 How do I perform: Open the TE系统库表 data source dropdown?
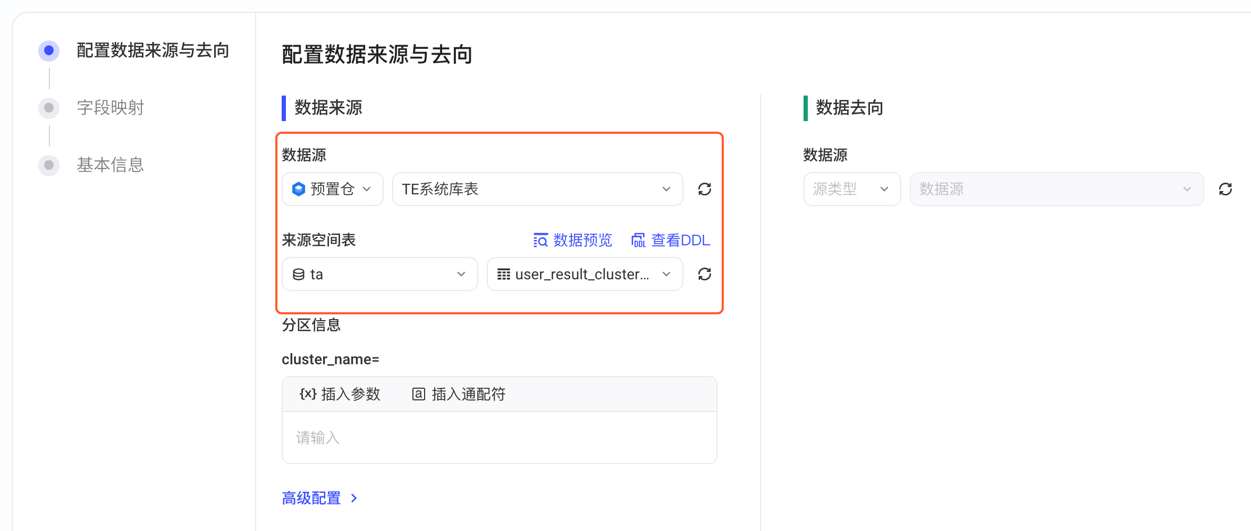point(537,189)
